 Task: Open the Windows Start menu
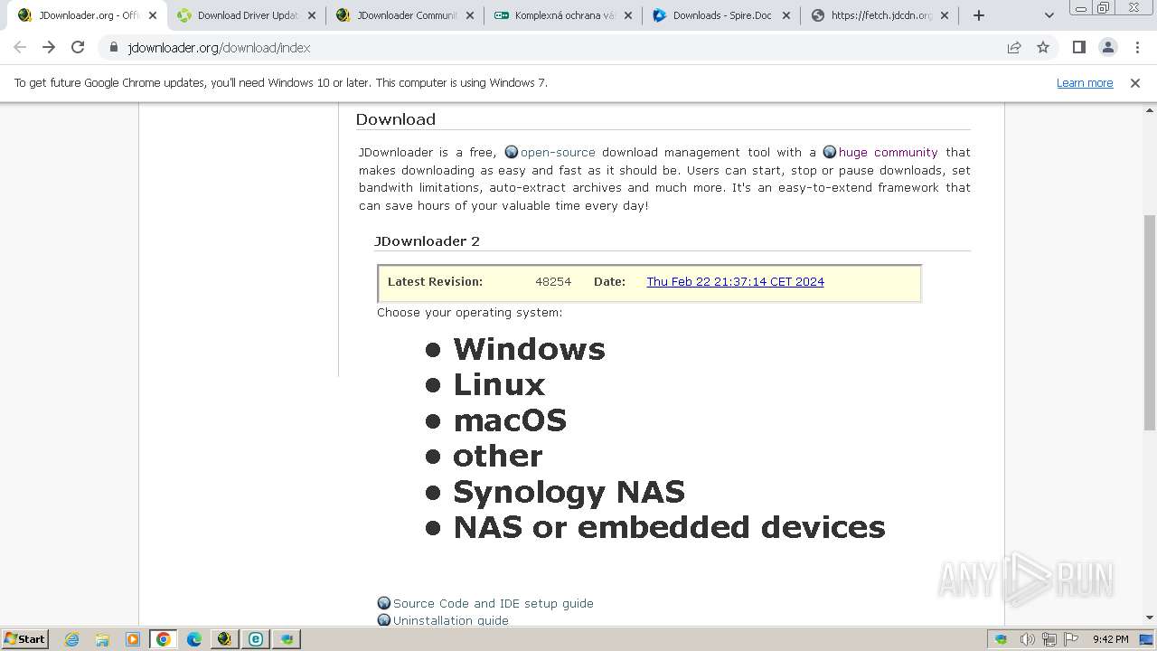[x=24, y=638]
